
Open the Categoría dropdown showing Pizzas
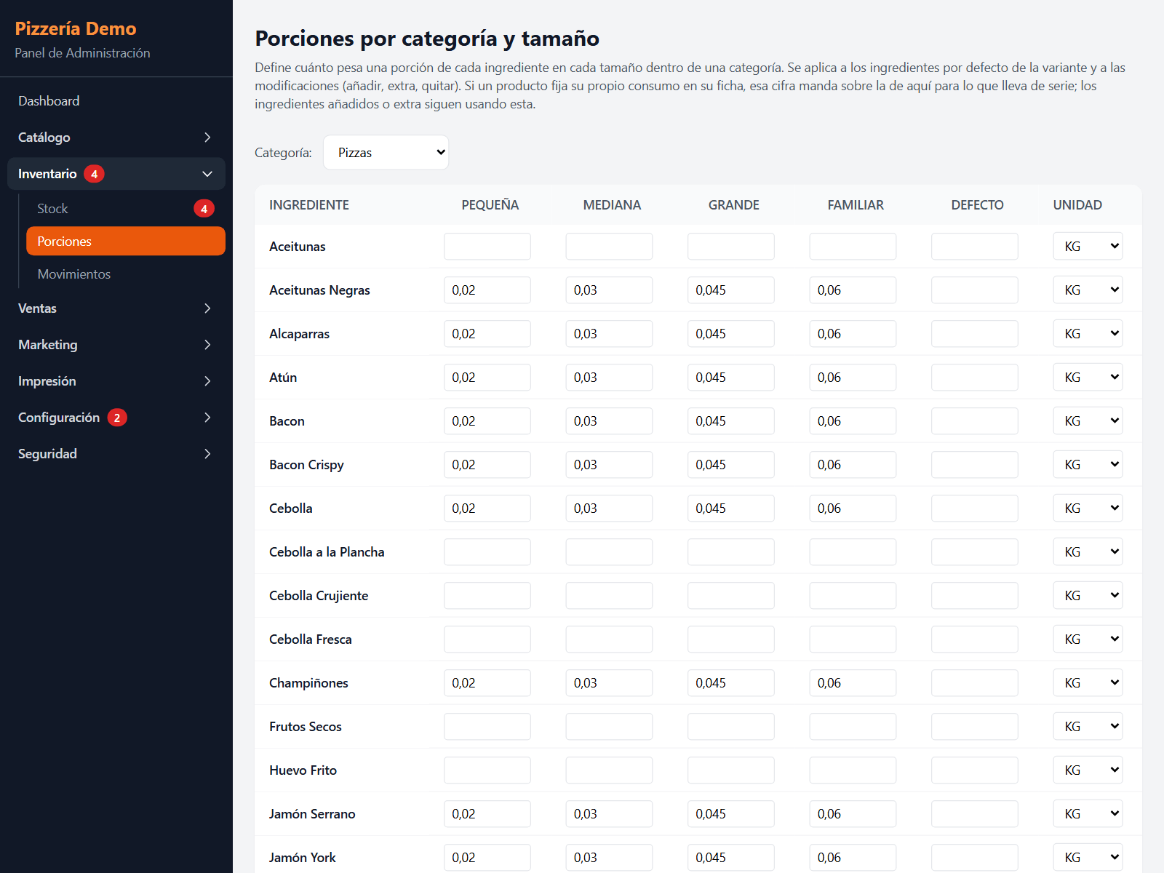tap(386, 153)
